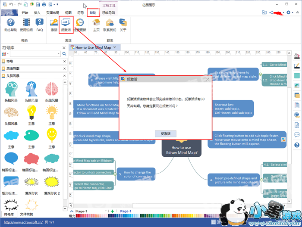Screen dimensions: 302x227
Task: Click the canvas vertical scrollbar down arrow
Action: pos(289,201)
